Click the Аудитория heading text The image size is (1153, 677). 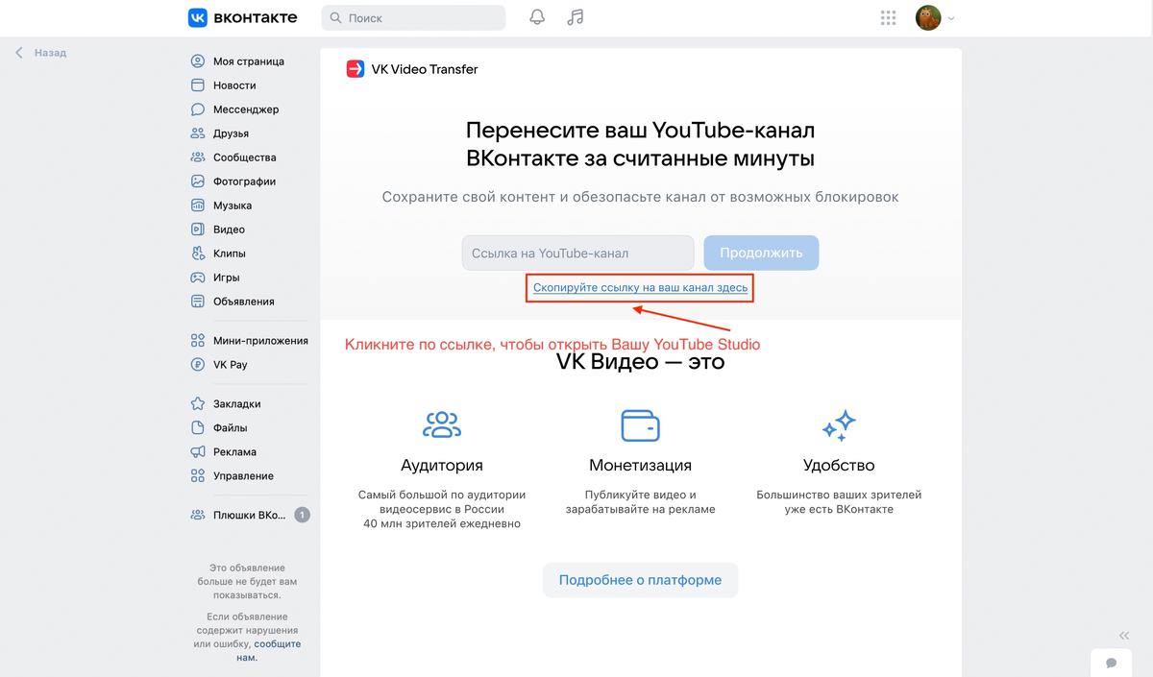(x=442, y=466)
